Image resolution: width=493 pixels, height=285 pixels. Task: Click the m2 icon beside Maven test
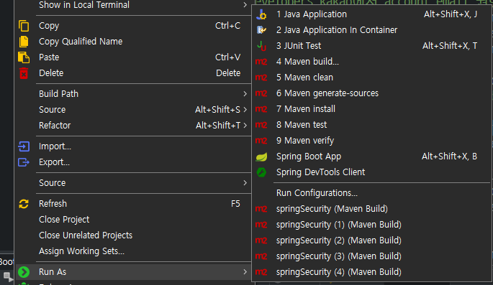point(261,125)
